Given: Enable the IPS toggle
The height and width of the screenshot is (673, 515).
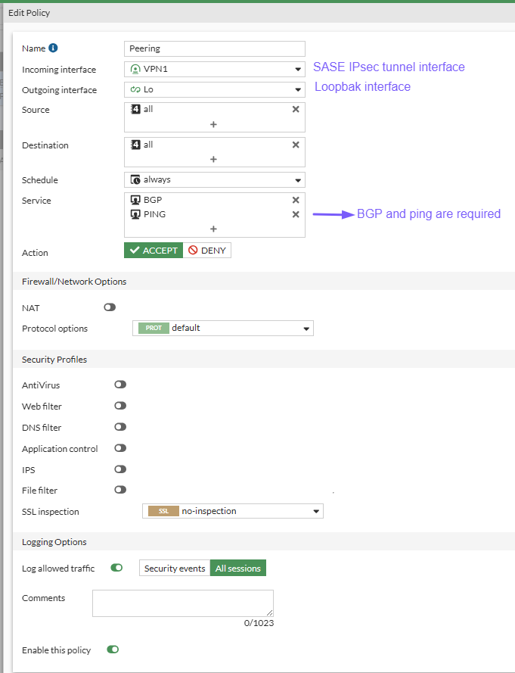Looking at the screenshot, I should (x=120, y=469).
